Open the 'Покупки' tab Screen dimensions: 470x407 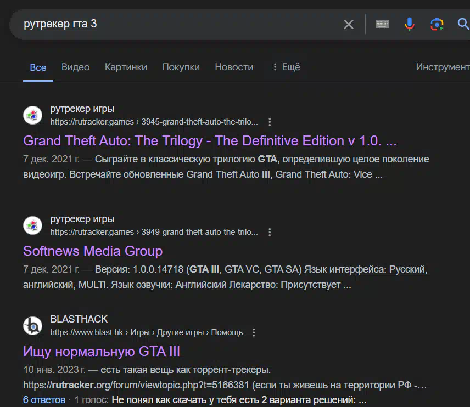tap(181, 67)
